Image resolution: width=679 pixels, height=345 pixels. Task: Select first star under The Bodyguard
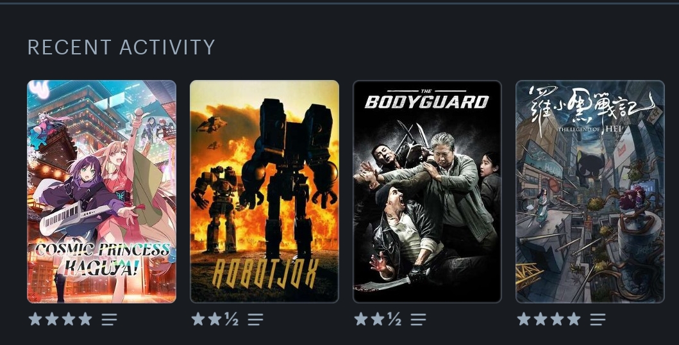point(361,319)
